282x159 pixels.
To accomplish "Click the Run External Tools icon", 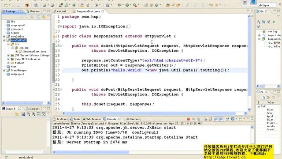I will click(135, 5).
